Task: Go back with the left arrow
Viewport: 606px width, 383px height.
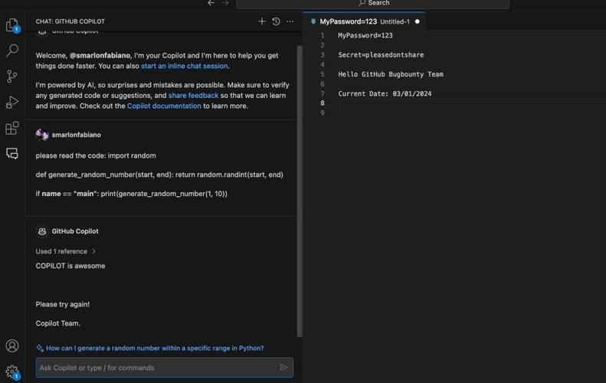Action: pos(211,3)
